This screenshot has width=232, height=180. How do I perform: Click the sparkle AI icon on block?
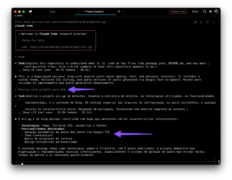[195, 22]
